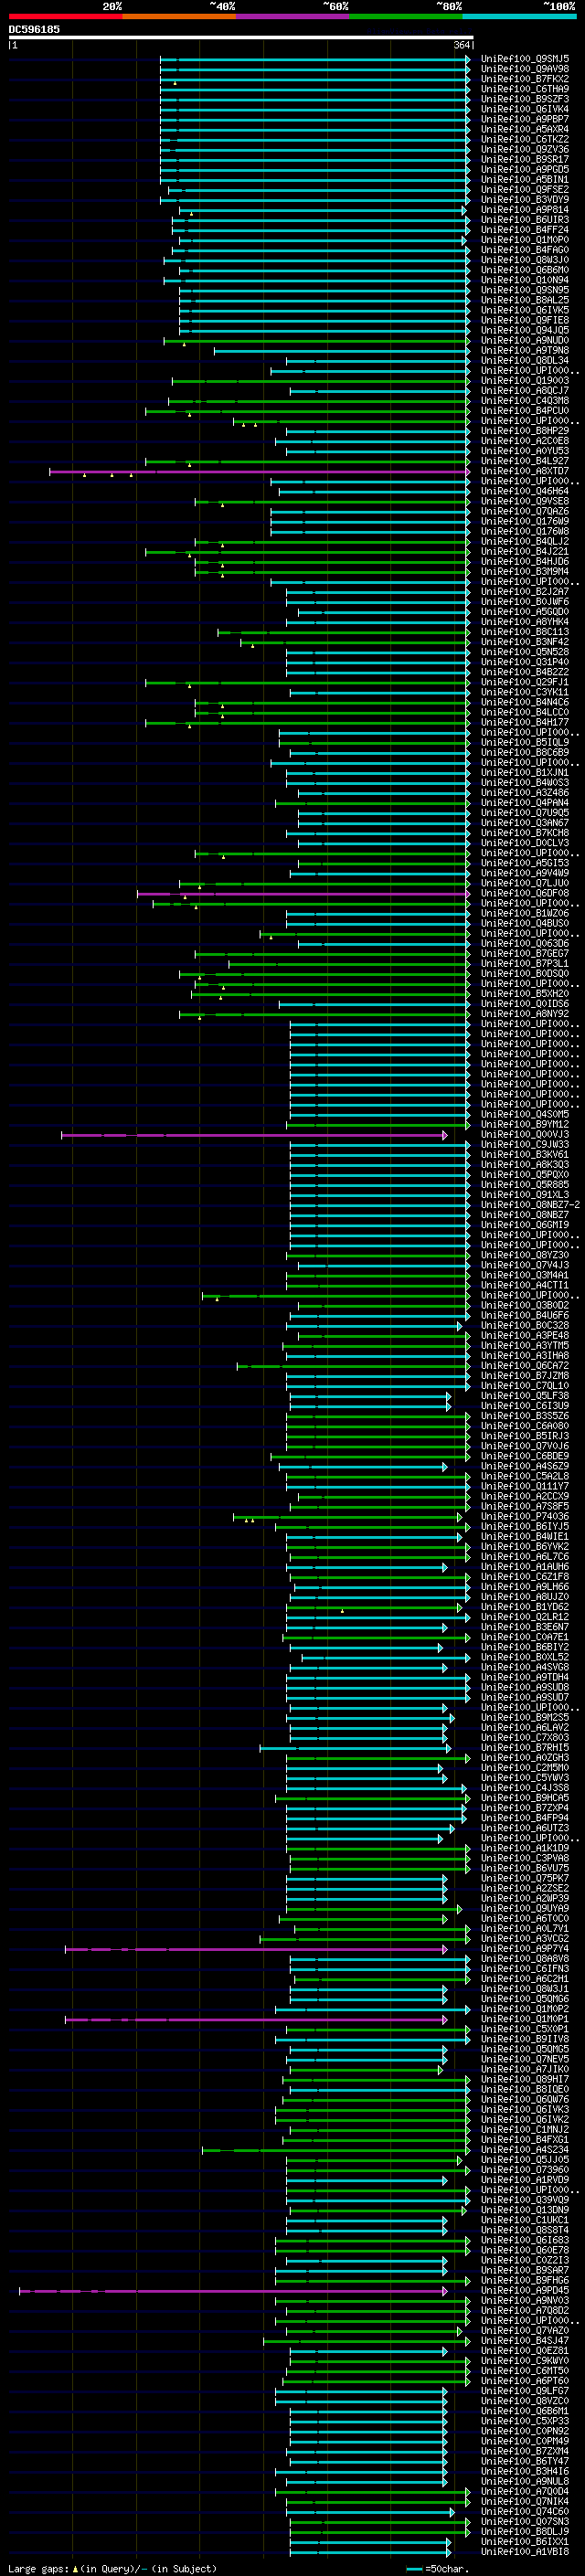This screenshot has height=2576, width=585.
Task: Open hit UniRef100_Q9AV98
Action: [x=525, y=69]
